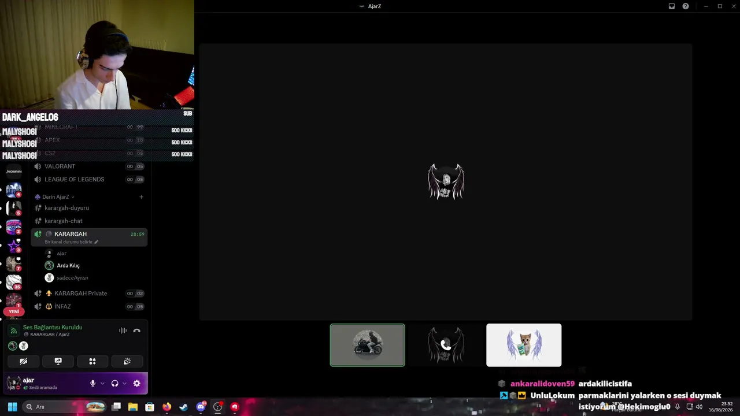The height and width of the screenshot is (416, 740).
Task: Expand microphone input options arrow
Action: [102, 383]
